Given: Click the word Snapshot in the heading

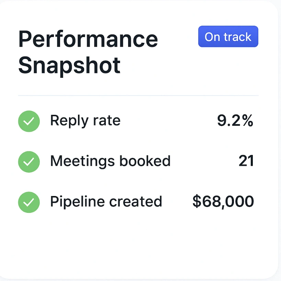Looking at the screenshot, I should (x=69, y=65).
